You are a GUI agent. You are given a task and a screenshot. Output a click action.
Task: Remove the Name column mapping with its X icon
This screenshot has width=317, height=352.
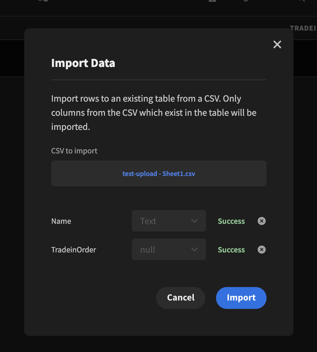point(261,221)
